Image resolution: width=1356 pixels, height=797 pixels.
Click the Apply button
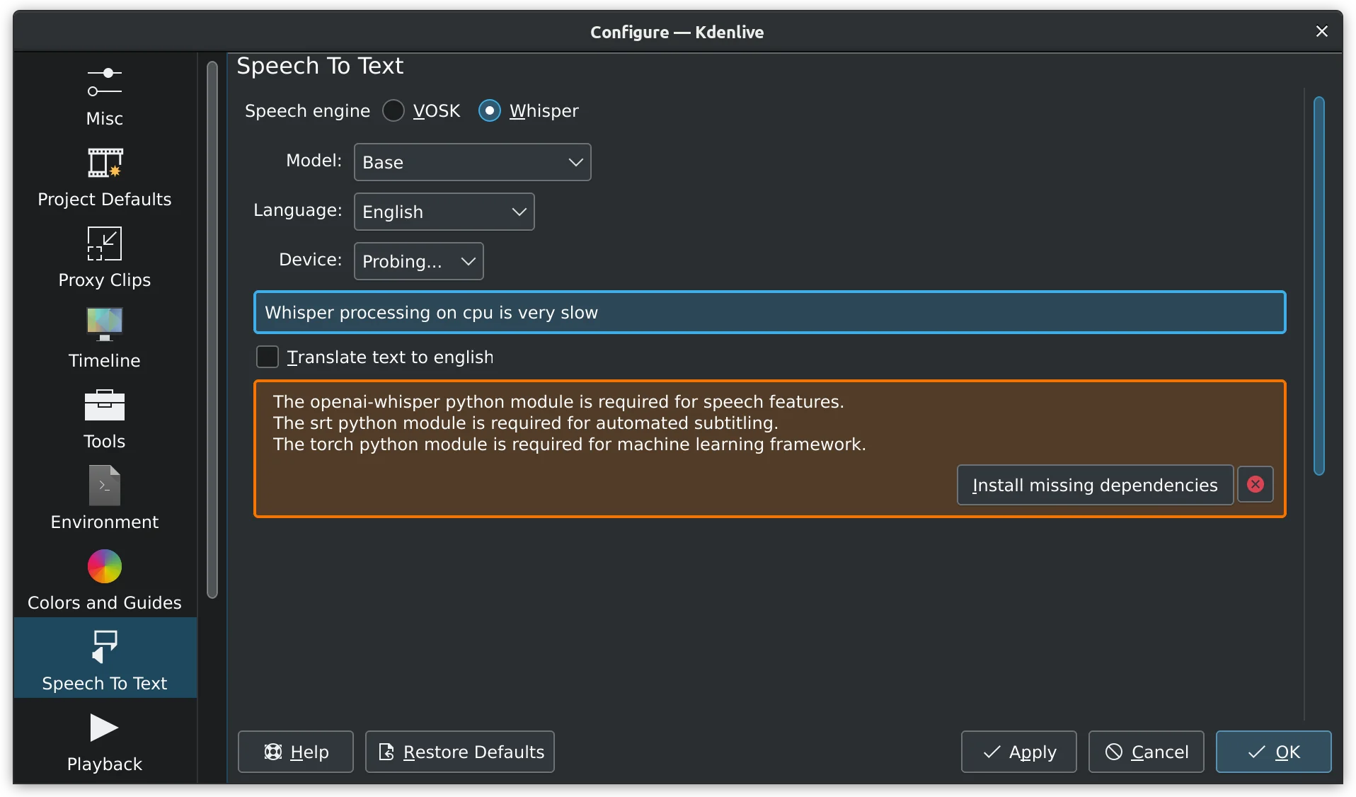(1019, 752)
